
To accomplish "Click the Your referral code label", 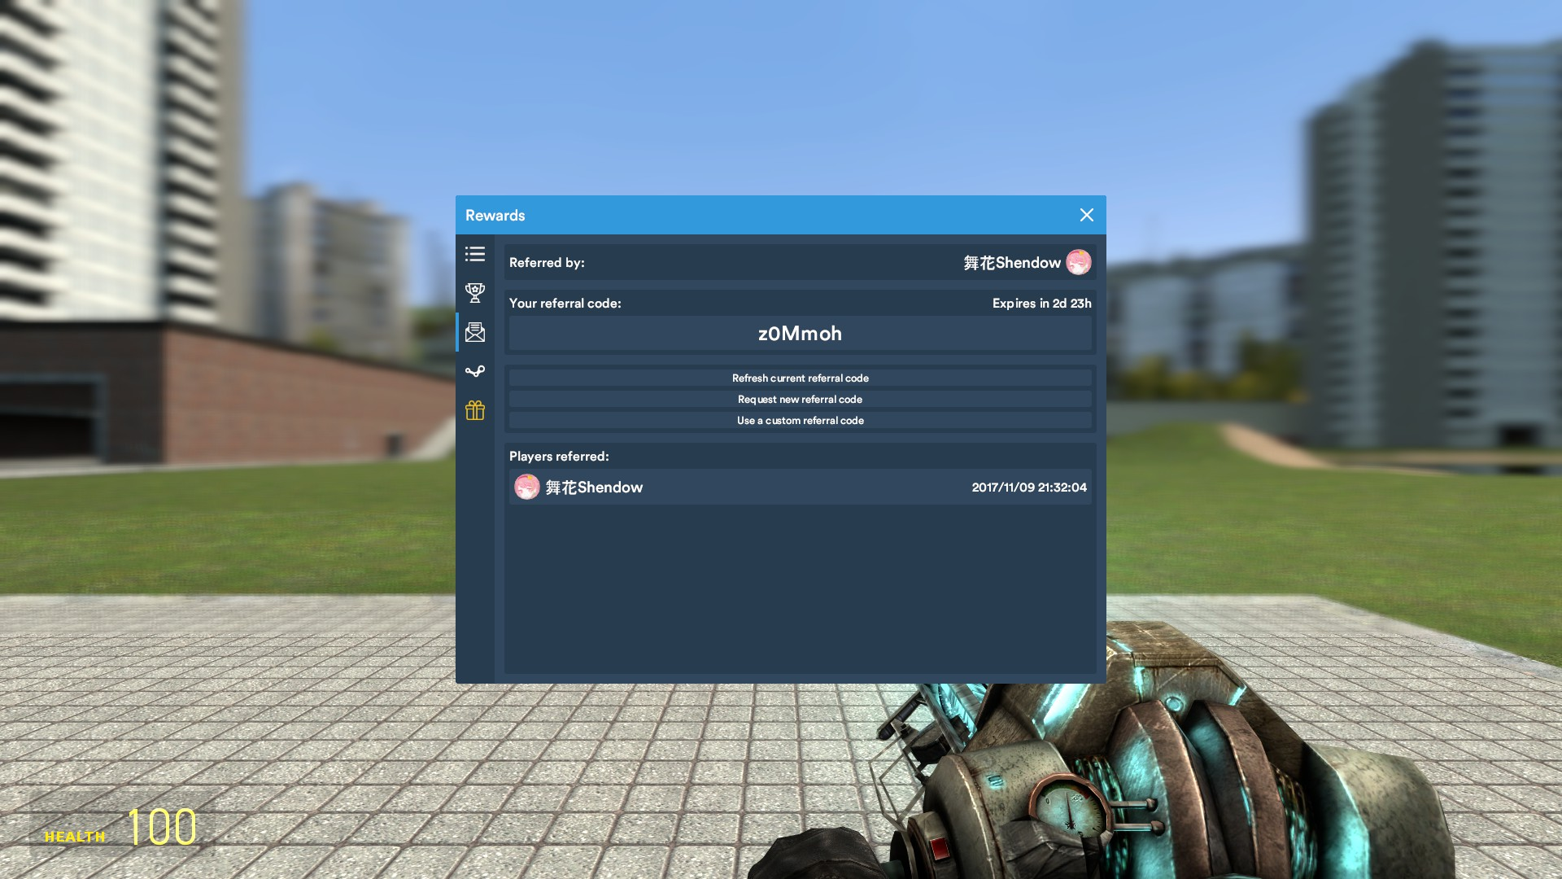I will [x=565, y=303].
